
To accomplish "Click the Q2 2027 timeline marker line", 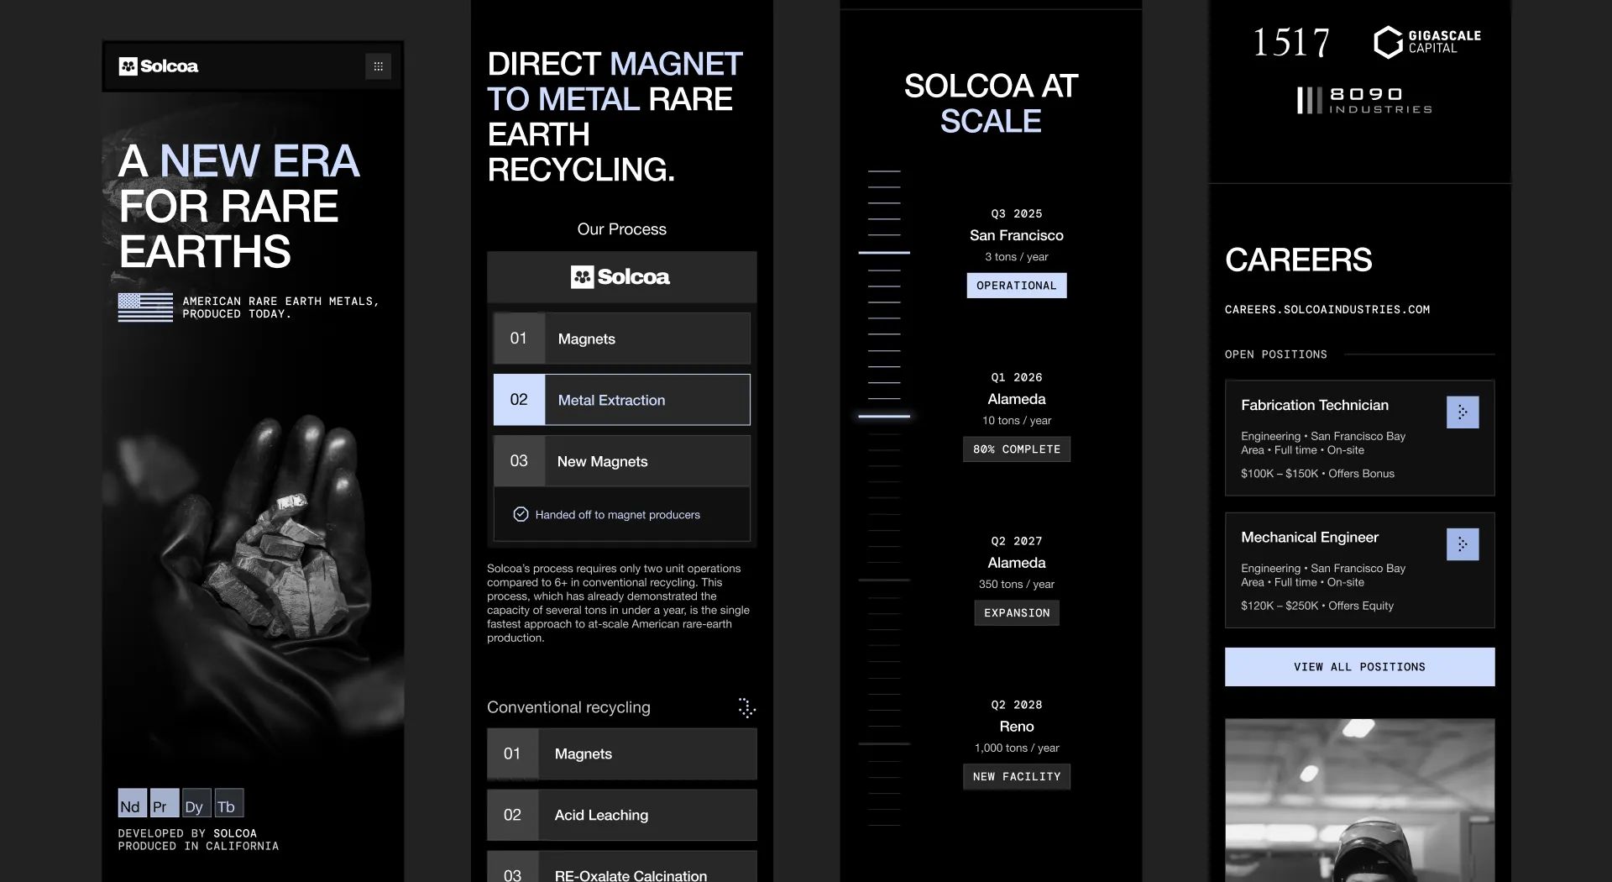I will [884, 580].
